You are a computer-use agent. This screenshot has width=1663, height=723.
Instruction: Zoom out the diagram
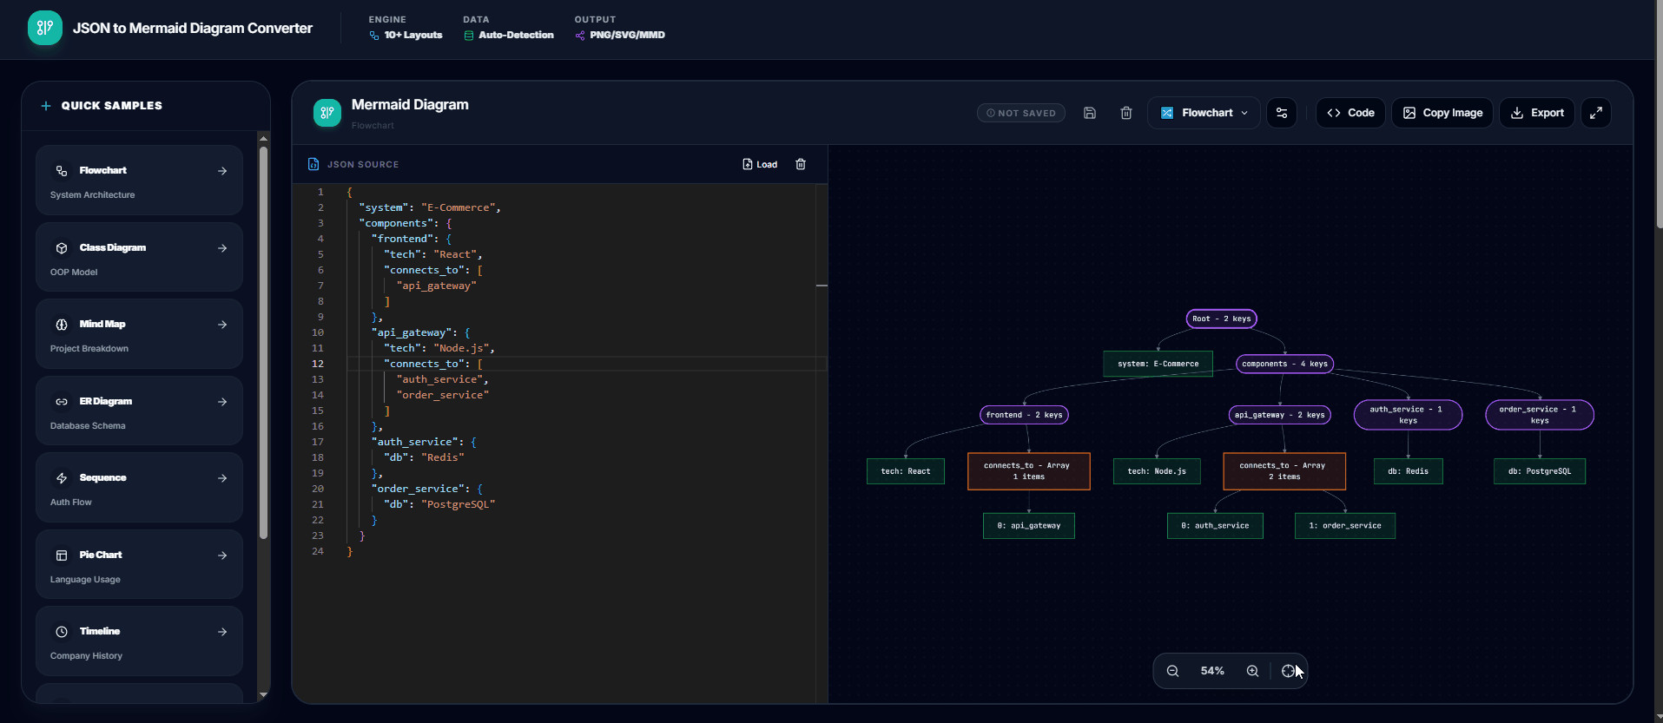coord(1172,671)
